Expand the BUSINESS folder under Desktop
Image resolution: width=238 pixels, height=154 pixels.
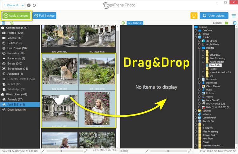point(203,55)
